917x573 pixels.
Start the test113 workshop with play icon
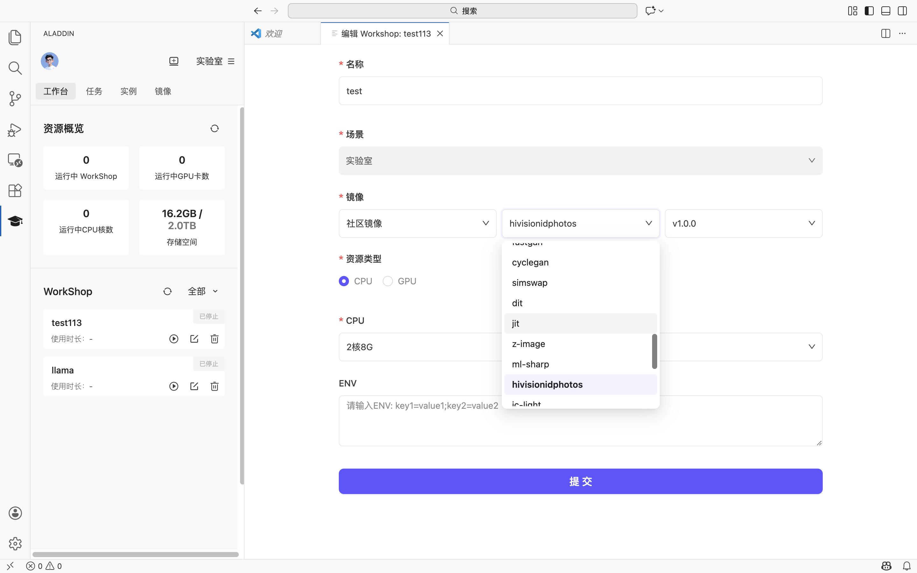[174, 339]
